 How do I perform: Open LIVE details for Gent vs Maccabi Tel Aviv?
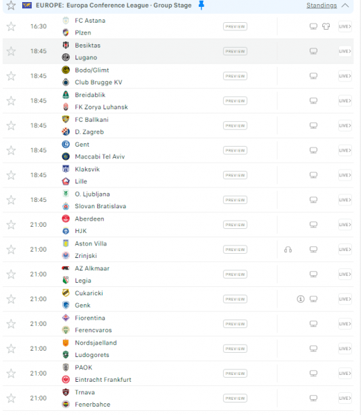click(345, 150)
